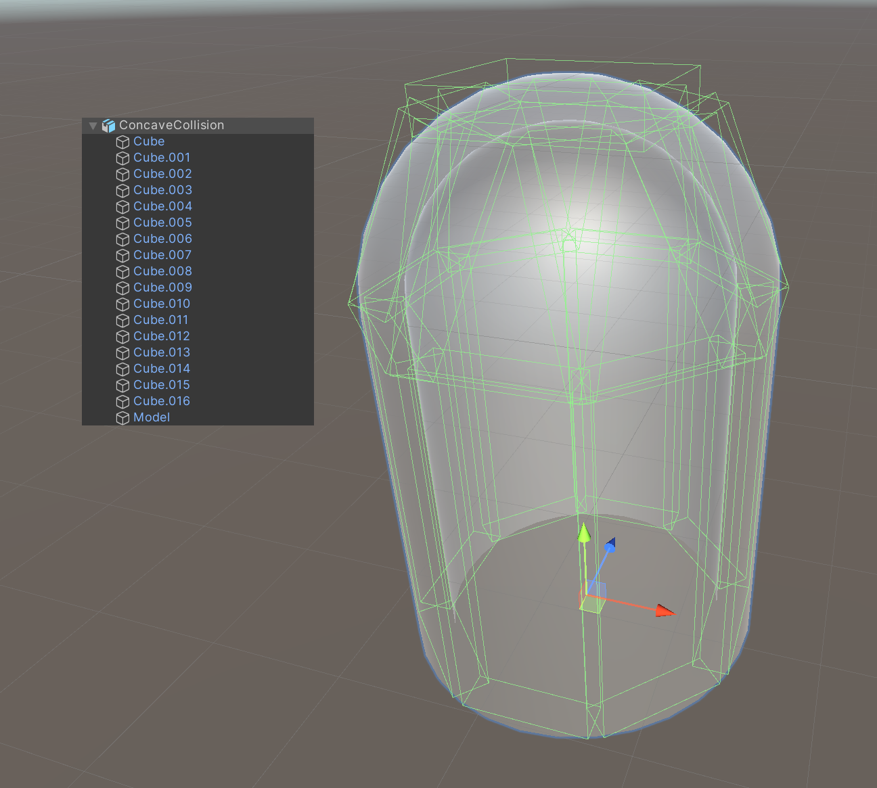The height and width of the screenshot is (788, 877).
Task: Select Cube.002 in the hierarchy
Action: (x=162, y=174)
